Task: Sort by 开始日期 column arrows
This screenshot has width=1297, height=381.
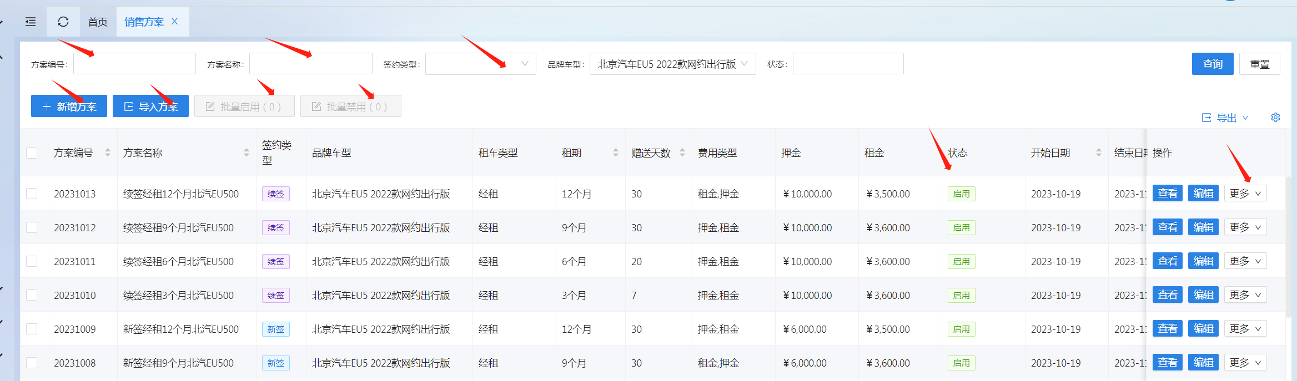Action: pyautogui.click(x=1098, y=153)
